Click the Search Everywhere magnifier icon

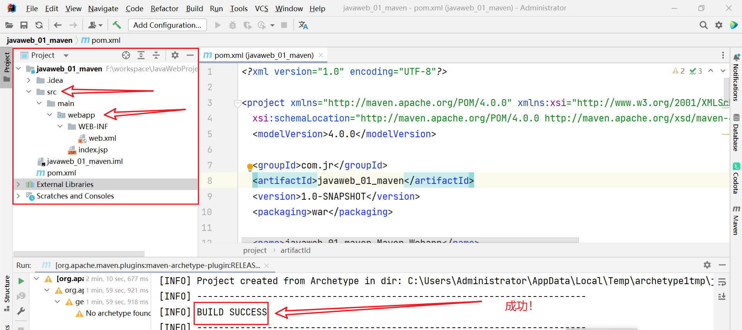tap(704, 25)
